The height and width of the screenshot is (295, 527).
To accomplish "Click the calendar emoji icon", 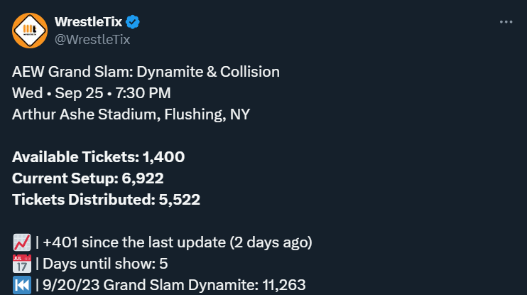I will [21, 264].
